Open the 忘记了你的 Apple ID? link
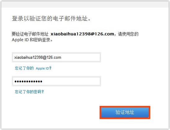Viewport: 170px width, 130px height. (33, 68)
